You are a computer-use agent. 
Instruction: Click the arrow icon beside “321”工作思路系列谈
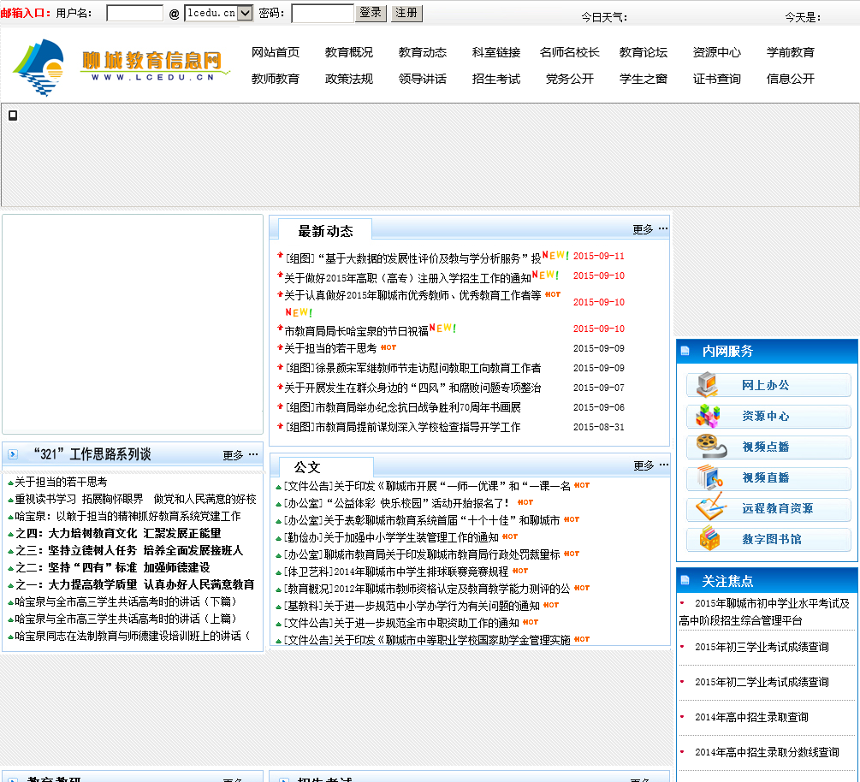13,454
